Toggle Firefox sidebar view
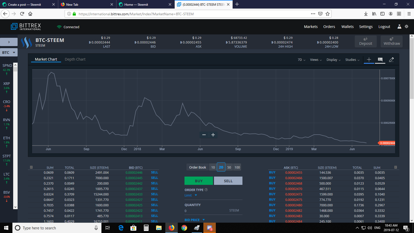The image size is (414, 233). 382,14
